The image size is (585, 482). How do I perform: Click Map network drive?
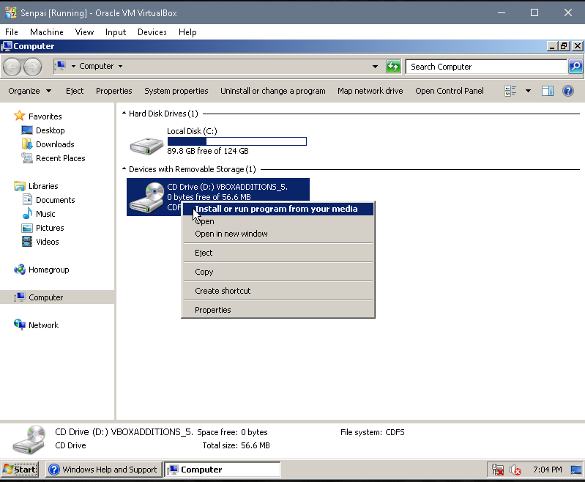(x=370, y=91)
